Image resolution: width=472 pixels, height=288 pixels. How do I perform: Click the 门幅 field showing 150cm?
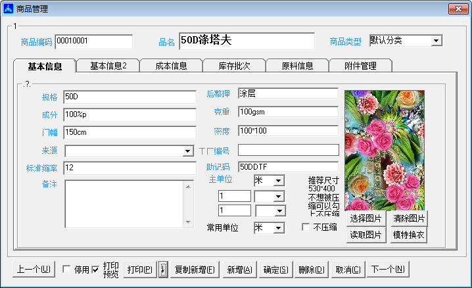coord(130,132)
